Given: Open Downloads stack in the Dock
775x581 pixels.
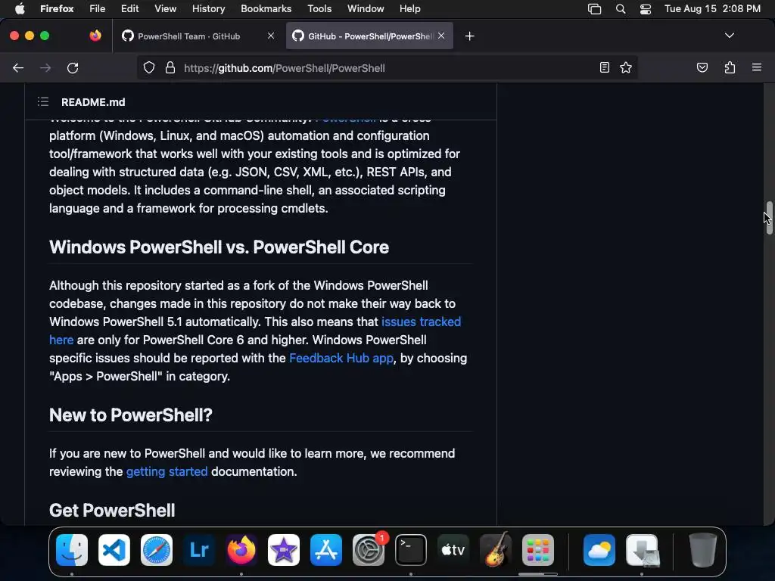Looking at the screenshot, I should (642, 550).
